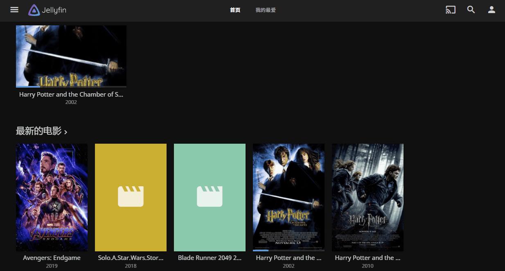Screen dimensions: 505x271
Task: Open the hamburger navigation menu
Action: (14, 10)
